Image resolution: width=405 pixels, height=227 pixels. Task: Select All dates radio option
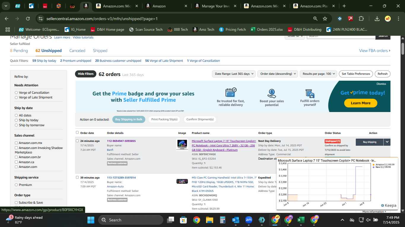click(16, 115)
